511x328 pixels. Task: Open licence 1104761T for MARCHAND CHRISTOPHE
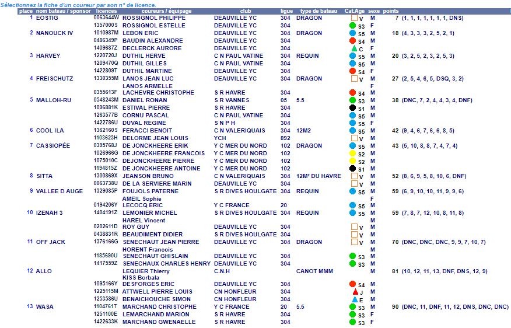[106, 306]
